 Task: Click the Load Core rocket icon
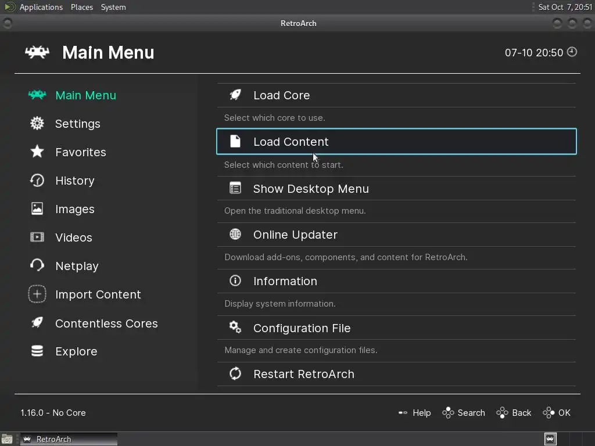(x=235, y=95)
